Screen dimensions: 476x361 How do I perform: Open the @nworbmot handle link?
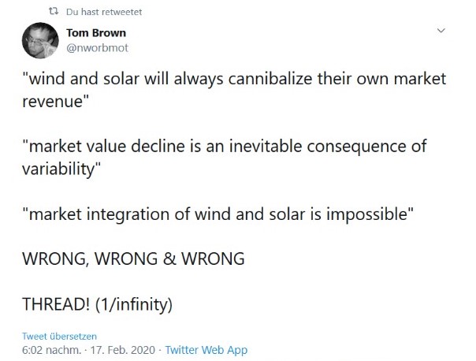[x=97, y=47]
